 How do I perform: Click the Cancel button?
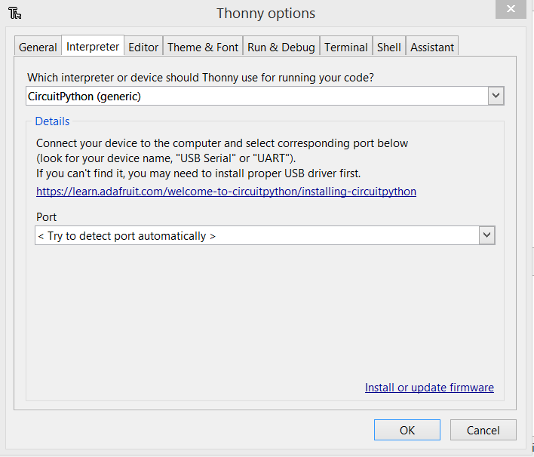[483, 430]
